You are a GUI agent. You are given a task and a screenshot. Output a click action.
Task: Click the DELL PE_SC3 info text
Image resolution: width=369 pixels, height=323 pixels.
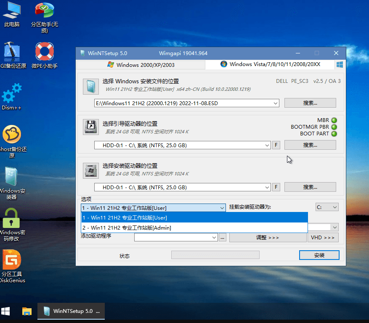292,81
